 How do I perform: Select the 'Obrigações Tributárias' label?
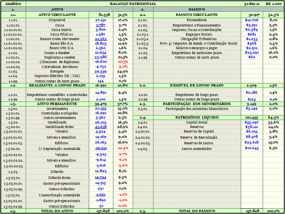[x=198, y=39]
